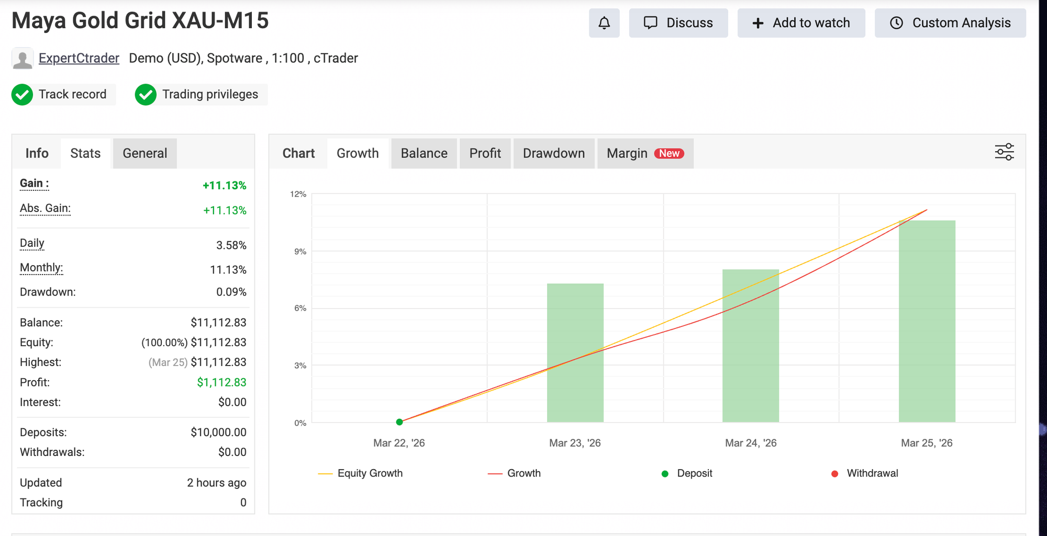Open chart settings sliders icon
Screen dimensions: 1047x536
1004,152
